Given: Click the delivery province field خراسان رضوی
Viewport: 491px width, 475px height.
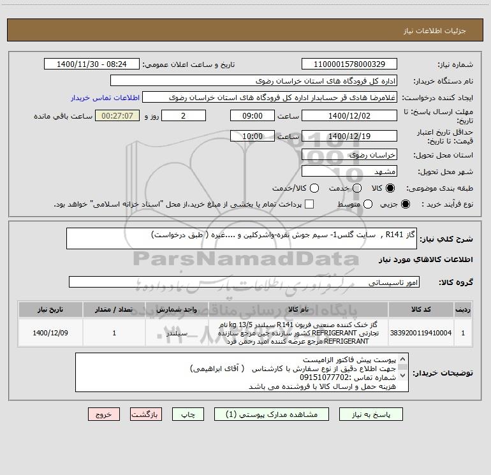Looking at the screenshot, I should (349, 154).
